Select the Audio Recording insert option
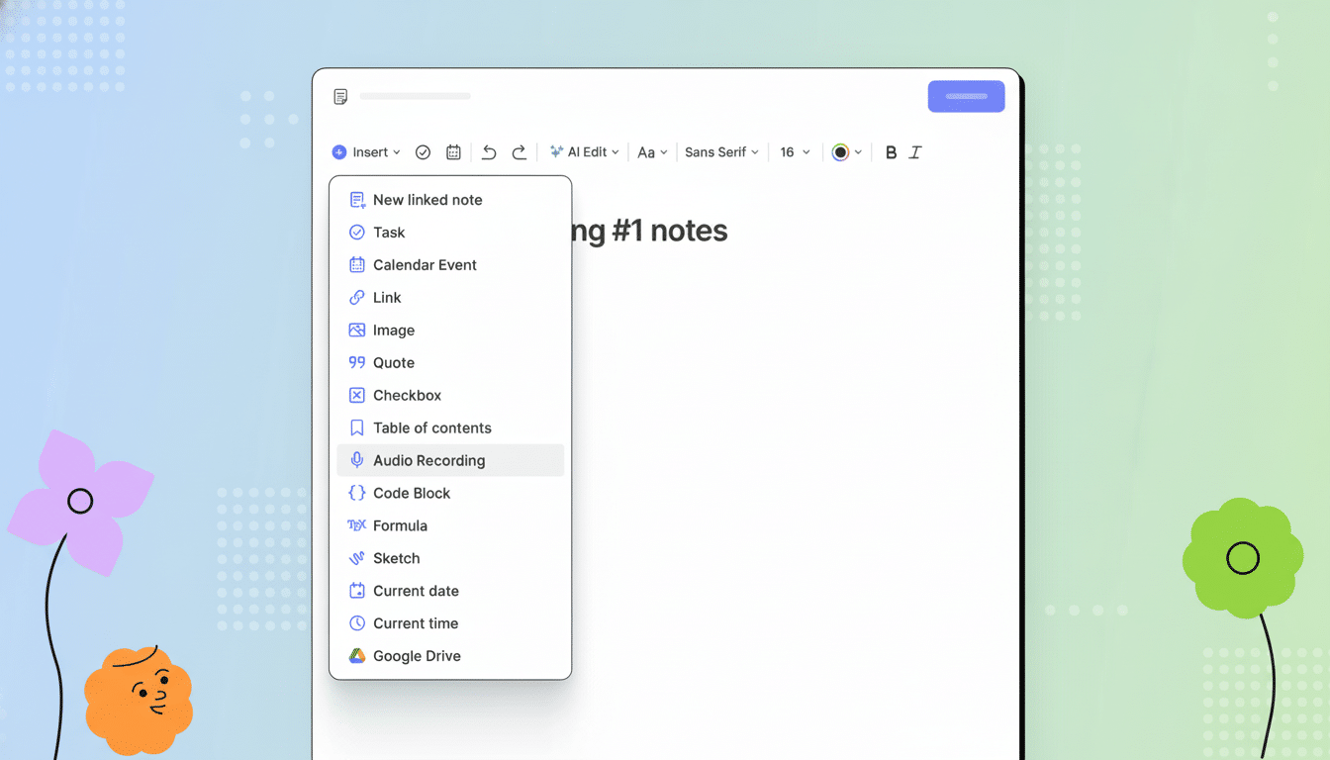This screenshot has height=760, width=1330. point(428,460)
